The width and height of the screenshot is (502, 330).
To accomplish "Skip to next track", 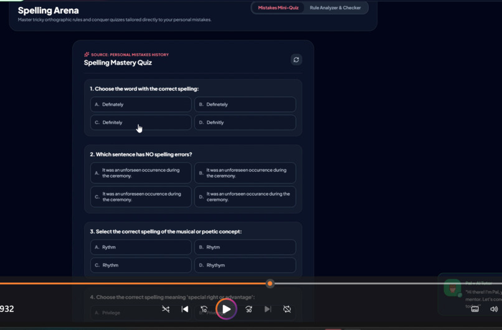I will coord(268,309).
